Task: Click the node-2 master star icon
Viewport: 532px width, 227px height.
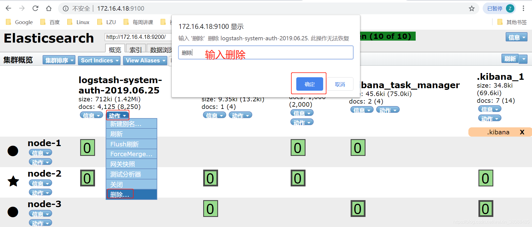Action: 13,181
